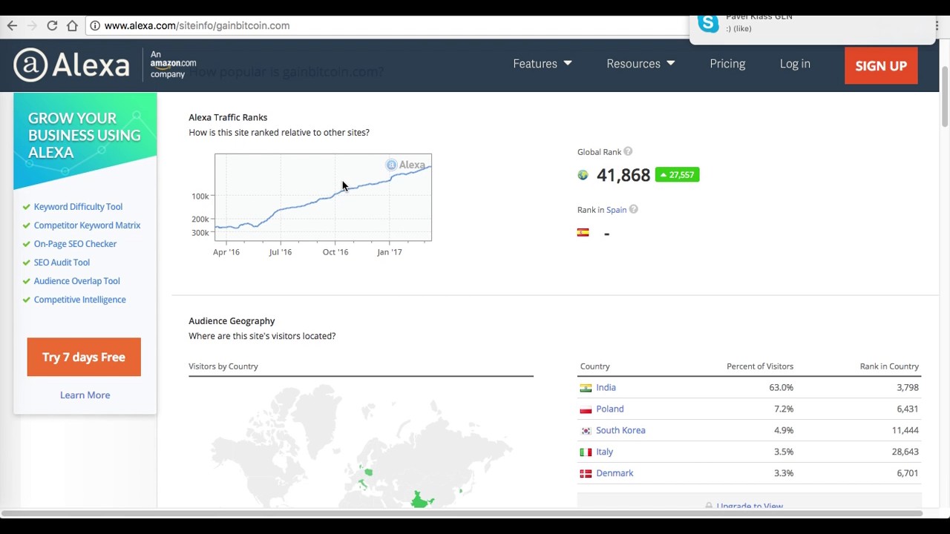The image size is (950, 534).
Task: Click the Alexa logo
Action: (x=71, y=65)
